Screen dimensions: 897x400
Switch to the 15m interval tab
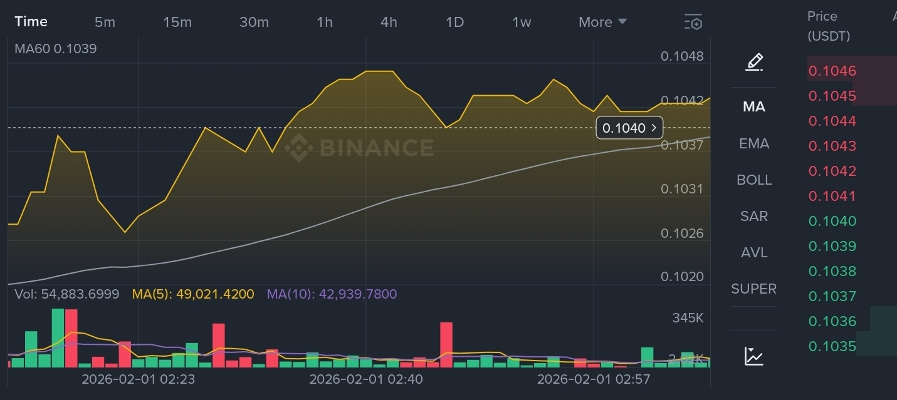tap(177, 23)
